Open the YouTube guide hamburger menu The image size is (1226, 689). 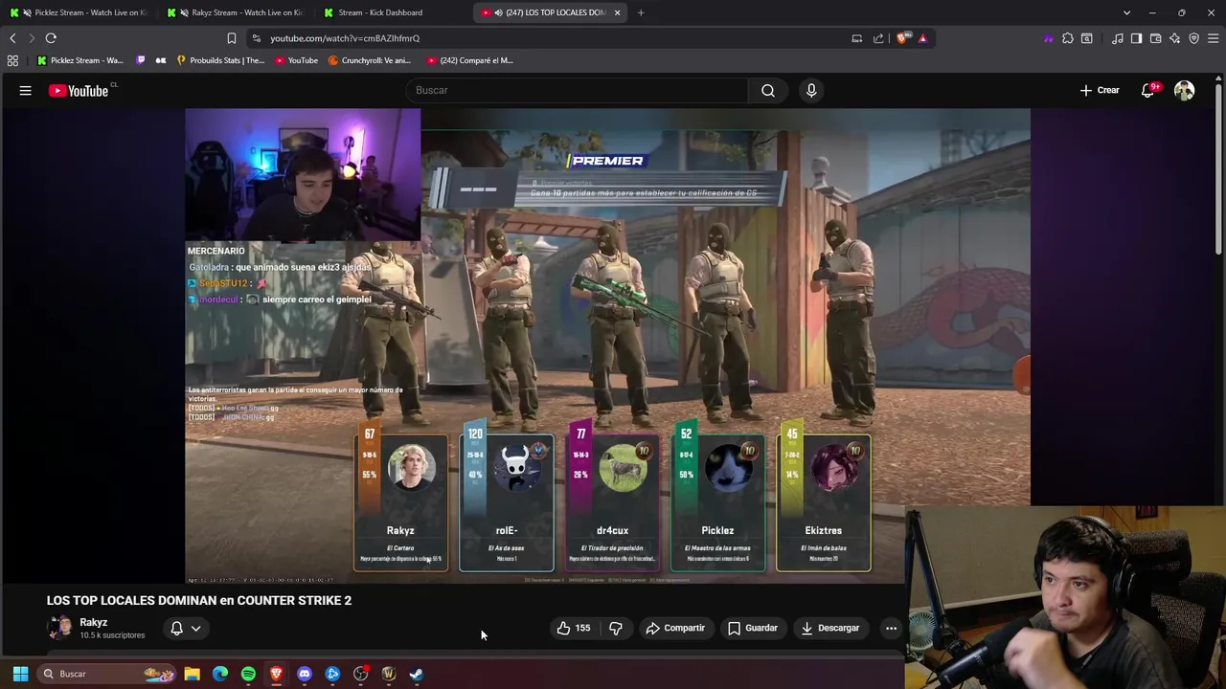pos(26,91)
